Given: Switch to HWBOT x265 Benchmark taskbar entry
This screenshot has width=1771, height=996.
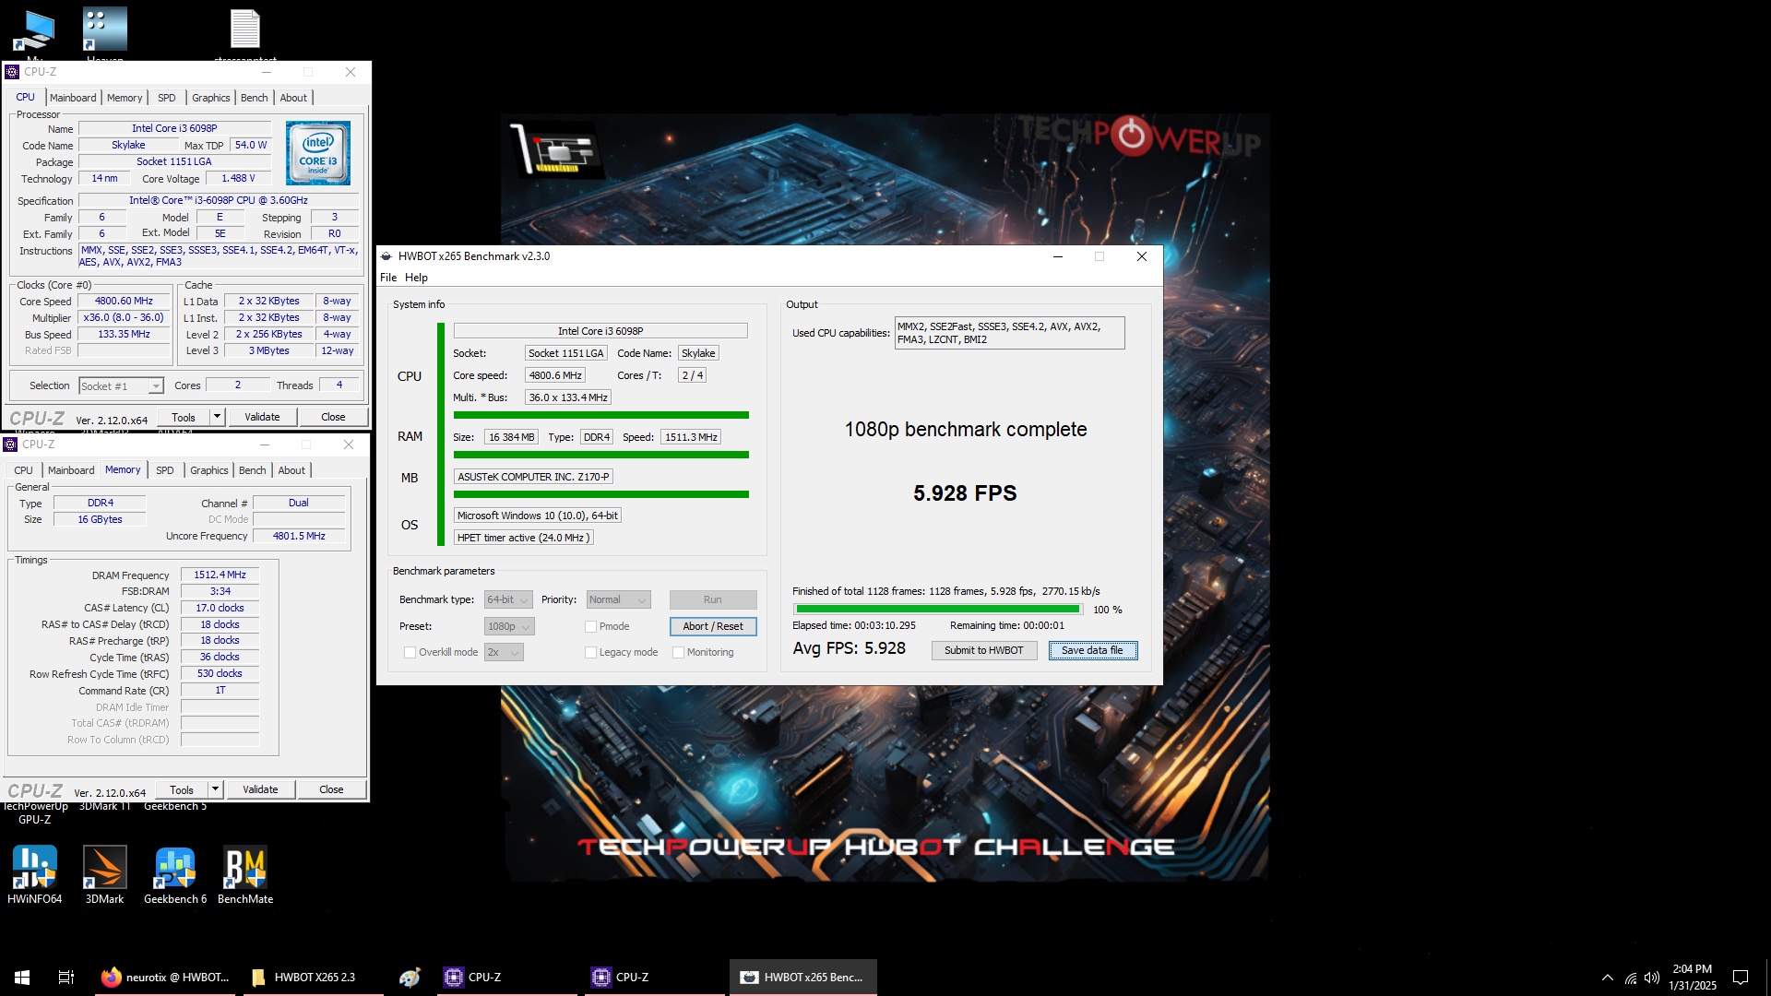Looking at the screenshot, I should click(802, 977).
